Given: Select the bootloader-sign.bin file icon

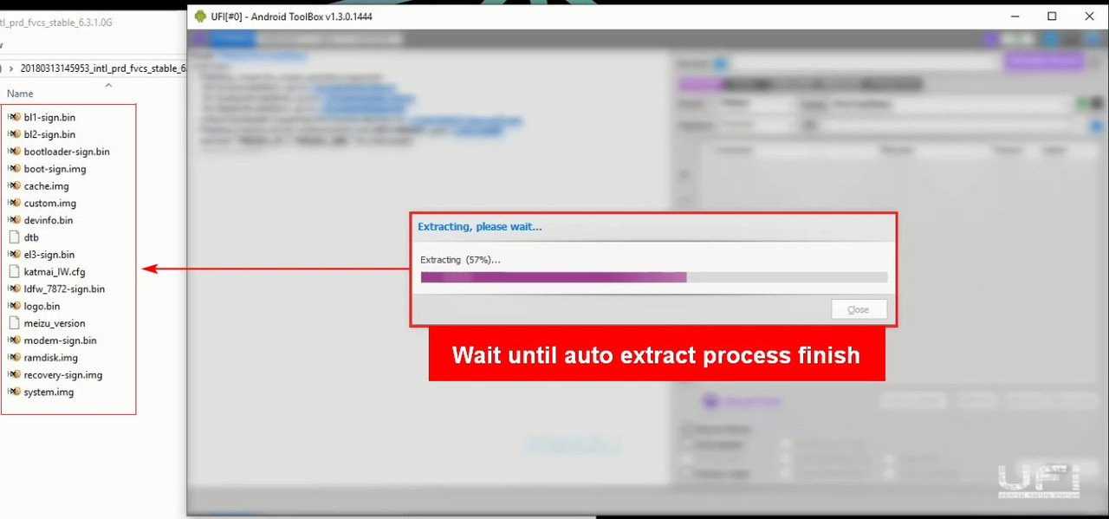Looking at the screenshot, I should [x=14, y=152].
